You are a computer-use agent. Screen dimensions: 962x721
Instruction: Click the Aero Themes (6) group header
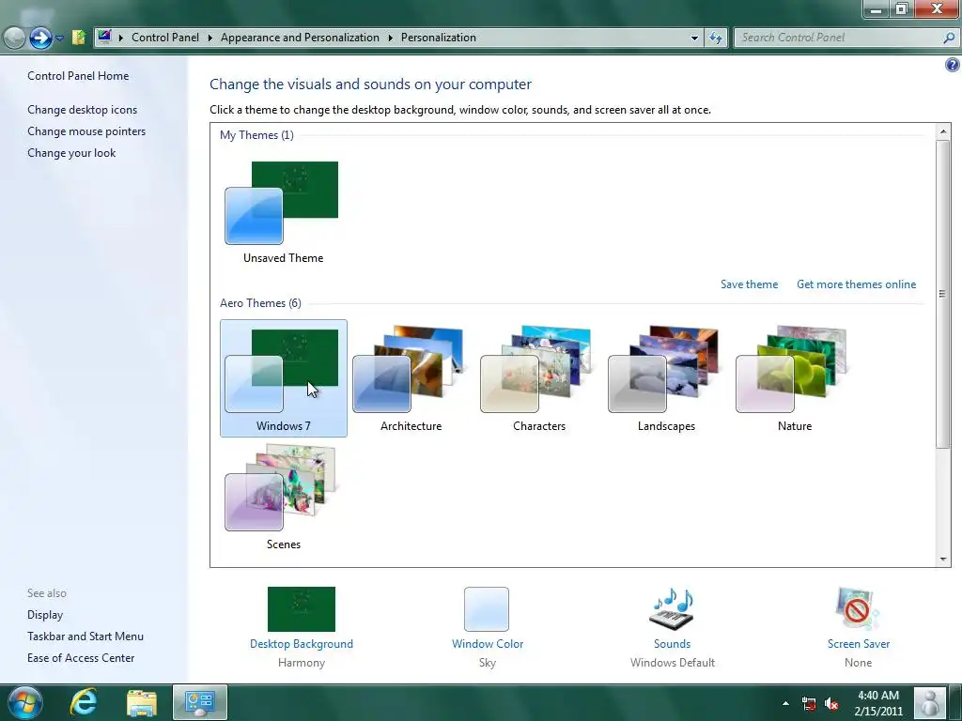tap(260, 303)
